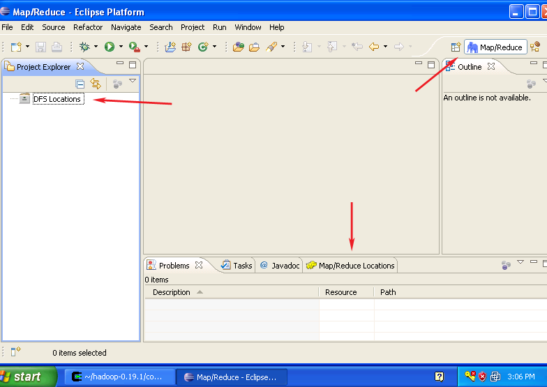547x387 pixels.
Task: Maximize the editor area
Action: click(431, 65)
